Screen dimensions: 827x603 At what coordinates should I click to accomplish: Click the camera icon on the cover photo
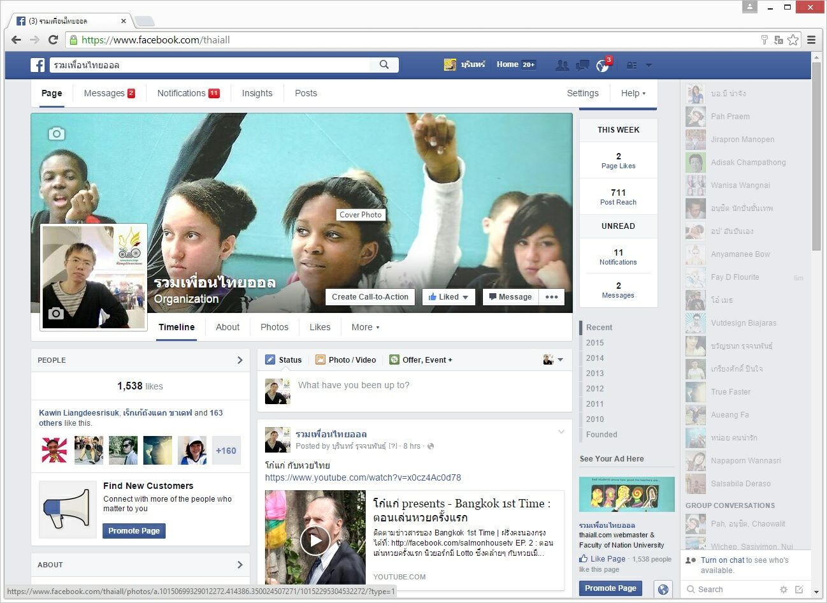(57, 134)
